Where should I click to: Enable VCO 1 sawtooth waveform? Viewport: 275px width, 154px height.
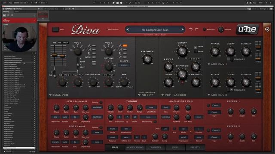click(x=94, y=50)
